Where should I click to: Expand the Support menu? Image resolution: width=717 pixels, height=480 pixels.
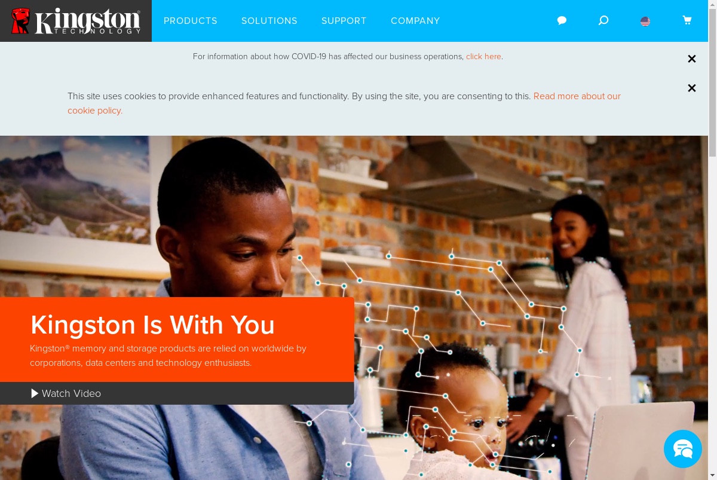(344, 21)
